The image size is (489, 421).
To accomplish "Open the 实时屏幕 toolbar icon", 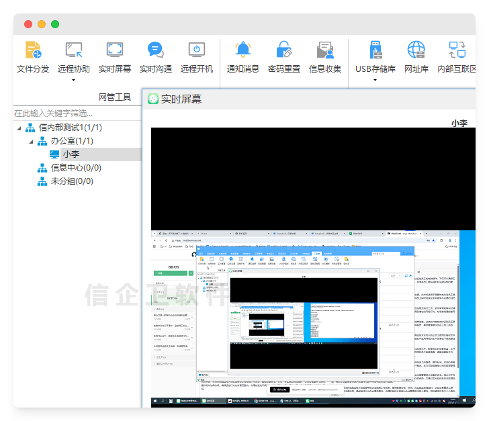I will pyautogui.click(x=115, y=50).
